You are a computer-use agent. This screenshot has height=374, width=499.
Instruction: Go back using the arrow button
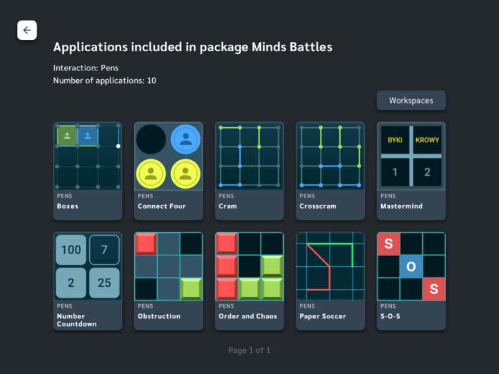27,30
